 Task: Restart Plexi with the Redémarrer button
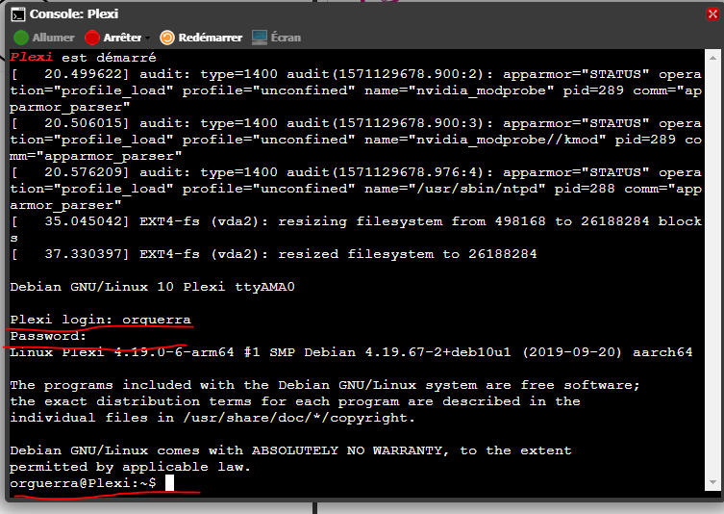(201, 38)
